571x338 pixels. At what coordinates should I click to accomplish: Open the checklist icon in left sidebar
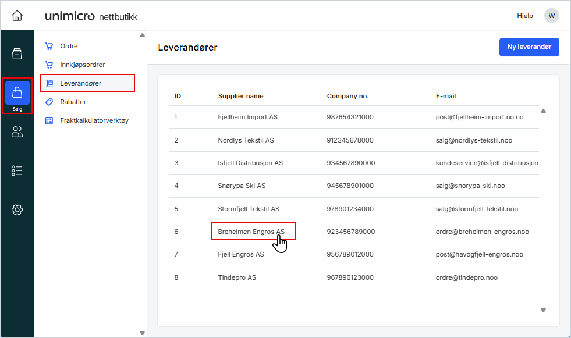tap(17, 170)
